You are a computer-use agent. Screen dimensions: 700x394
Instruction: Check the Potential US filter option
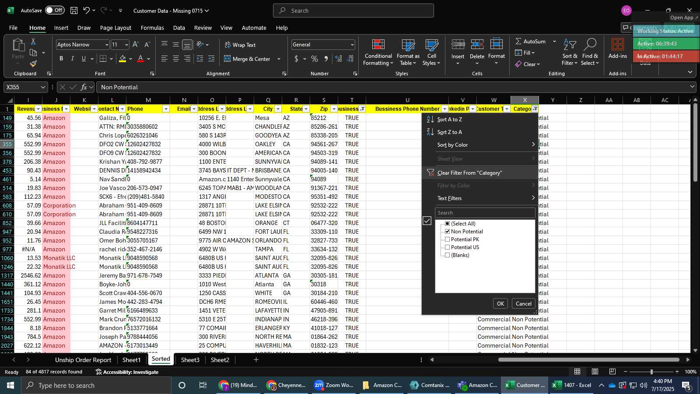click(447, 247)
